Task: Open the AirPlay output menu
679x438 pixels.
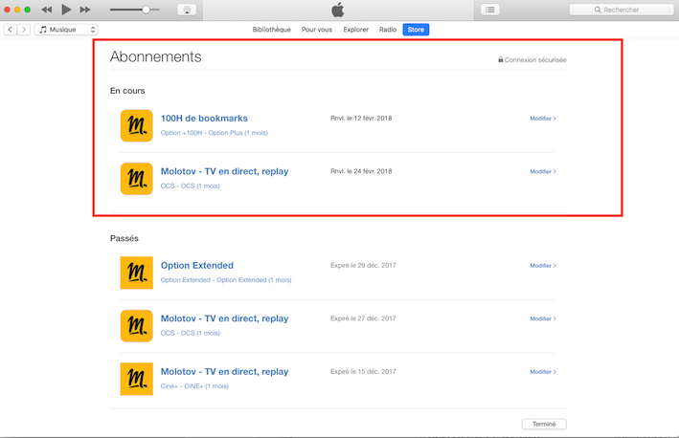Action: pos(187,10)
